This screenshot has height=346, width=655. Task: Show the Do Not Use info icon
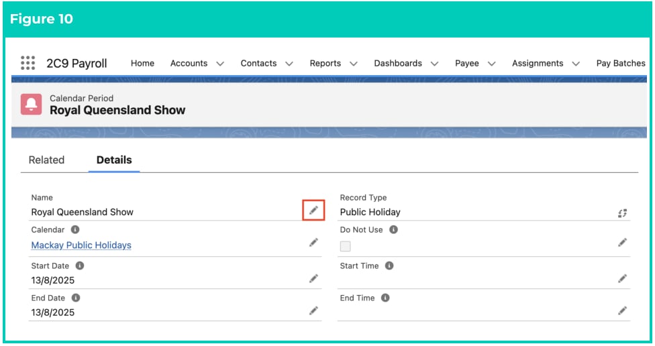pos(393,229)
